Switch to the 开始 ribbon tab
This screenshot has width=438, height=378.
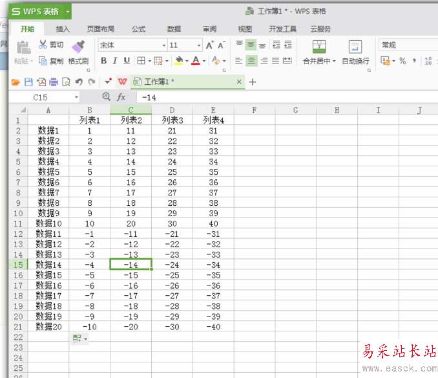click(27, 29)
